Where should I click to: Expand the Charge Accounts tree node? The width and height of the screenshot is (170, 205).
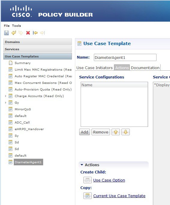6,96
